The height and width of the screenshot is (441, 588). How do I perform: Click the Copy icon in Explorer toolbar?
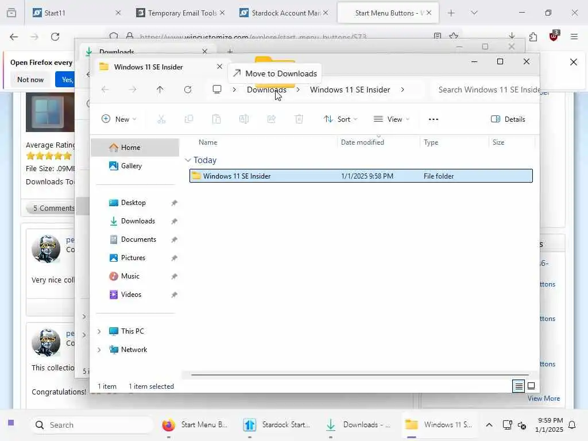pos(189,119)
